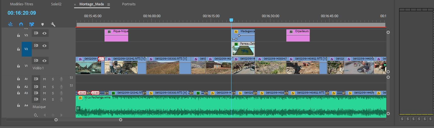Solo audio track A2
This screenshot has height=128, width=434.
click(x=53, y=87)
